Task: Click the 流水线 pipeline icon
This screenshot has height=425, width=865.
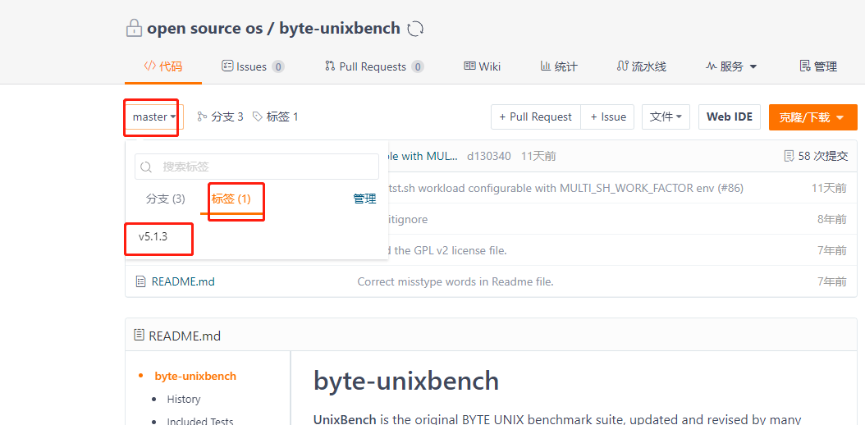Action: click(622, 66)
